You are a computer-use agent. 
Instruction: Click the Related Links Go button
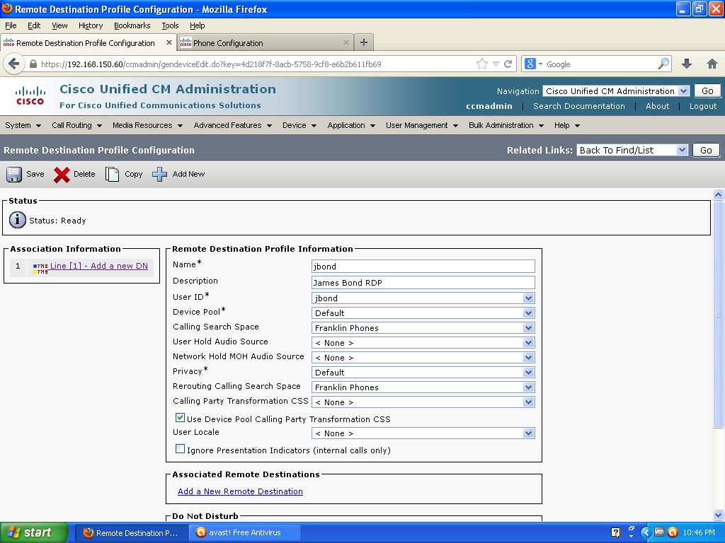pyautogui.click(x=706, y=150)
